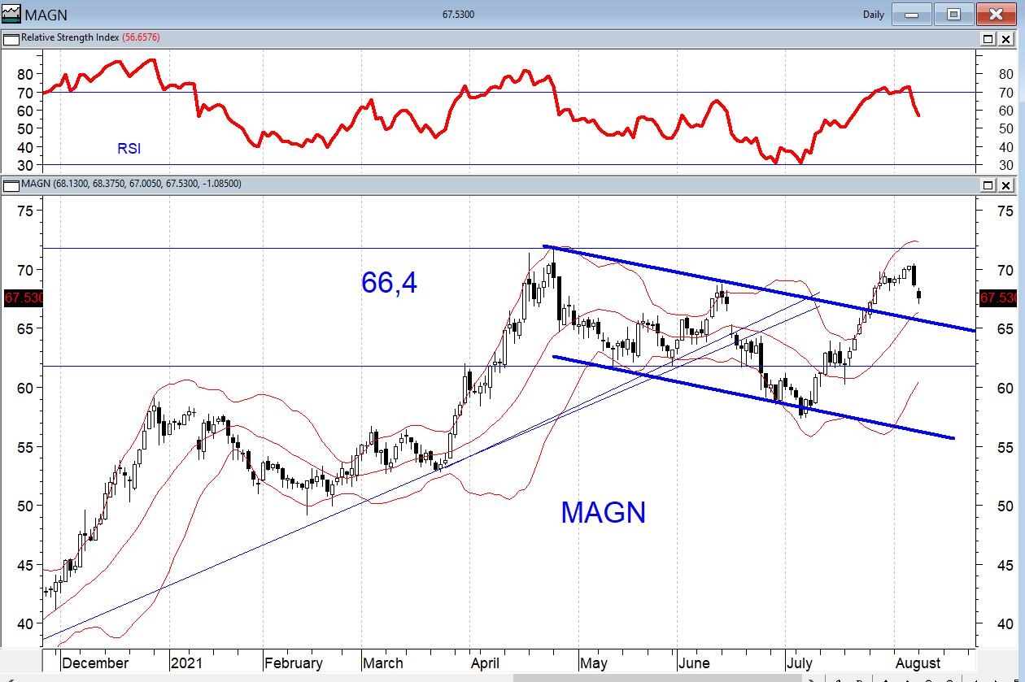
Task: Select the Relative Strength Index (56.6576) label
Action: pyautogui.click(x=91, y=38)
